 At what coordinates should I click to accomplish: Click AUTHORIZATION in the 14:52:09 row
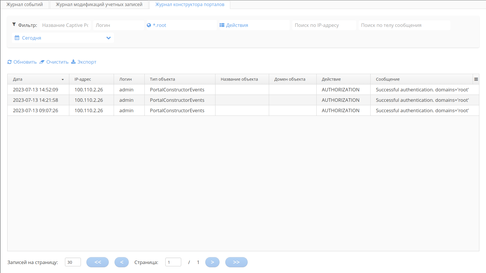tap(340, 90)
